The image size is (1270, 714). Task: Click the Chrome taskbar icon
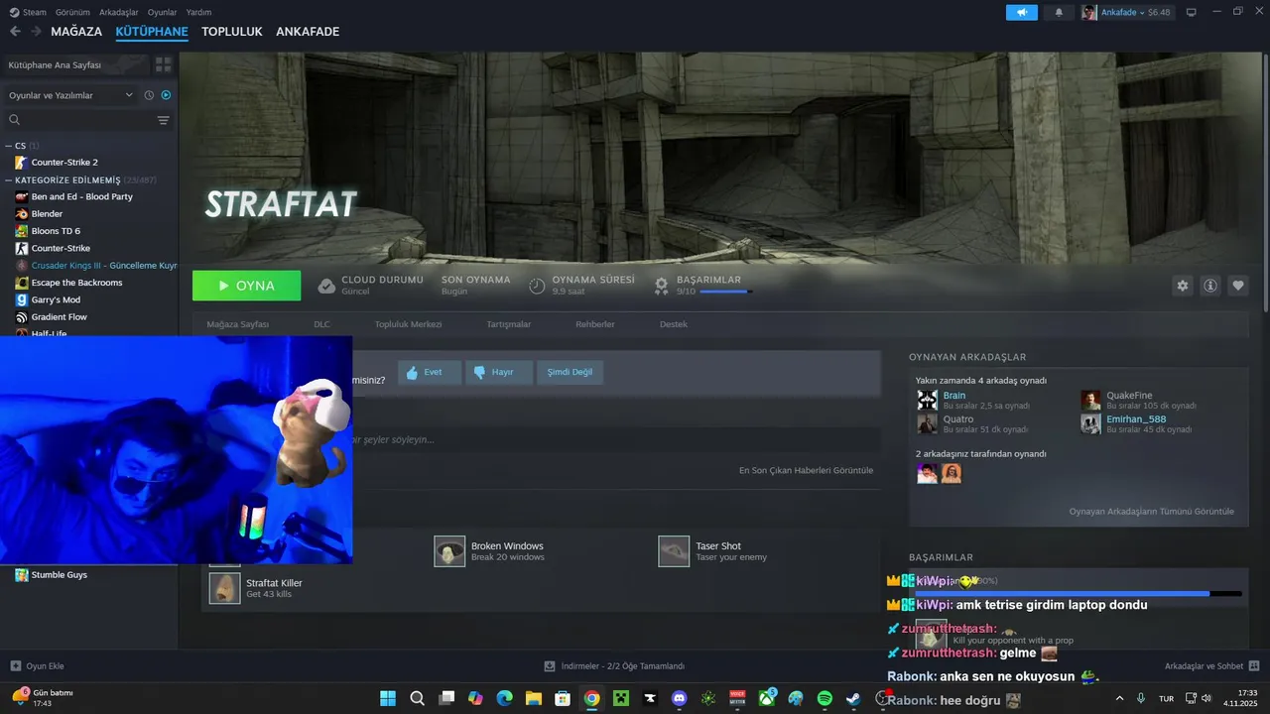coord(591,698)
